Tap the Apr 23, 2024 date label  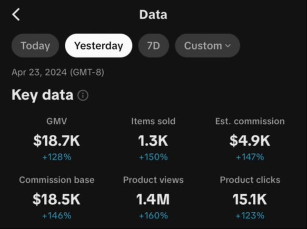tap(58, 73)
